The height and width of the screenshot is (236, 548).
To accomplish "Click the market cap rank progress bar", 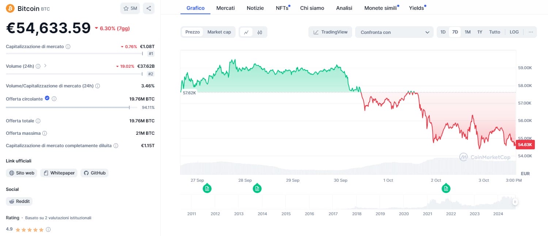I will (x=75, y=54).
